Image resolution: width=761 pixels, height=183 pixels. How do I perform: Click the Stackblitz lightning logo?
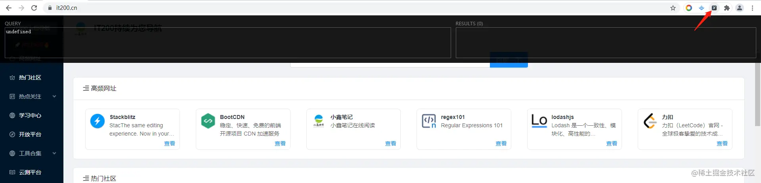[x=98, y=121]
